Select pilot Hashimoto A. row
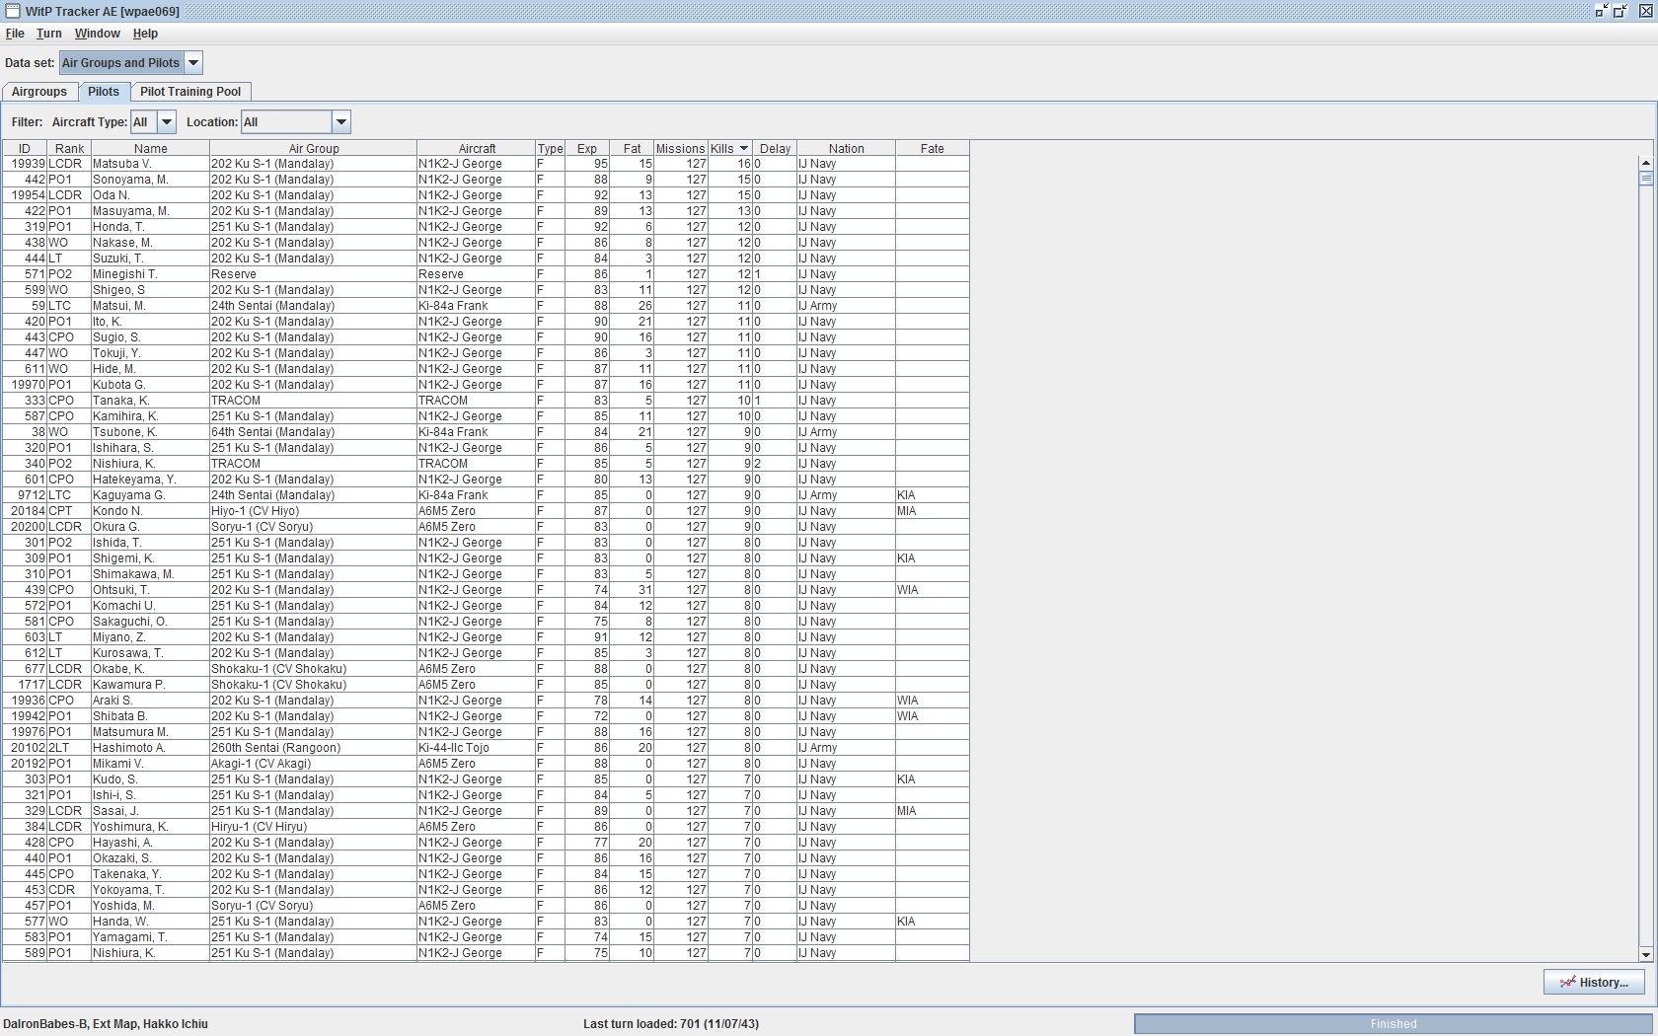The width and height of the screenshot is (1658, 1036). pos(486,748)
